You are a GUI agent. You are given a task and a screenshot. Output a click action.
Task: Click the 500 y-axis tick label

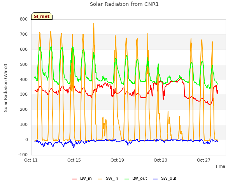(x=24, y=65)
